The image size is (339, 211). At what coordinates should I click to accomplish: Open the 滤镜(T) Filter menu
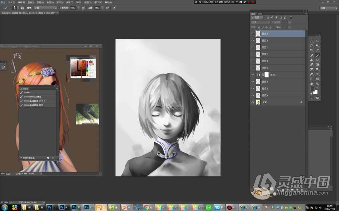69,3
